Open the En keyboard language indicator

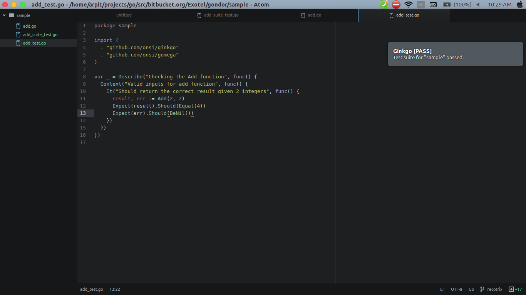tap(421, 5)
